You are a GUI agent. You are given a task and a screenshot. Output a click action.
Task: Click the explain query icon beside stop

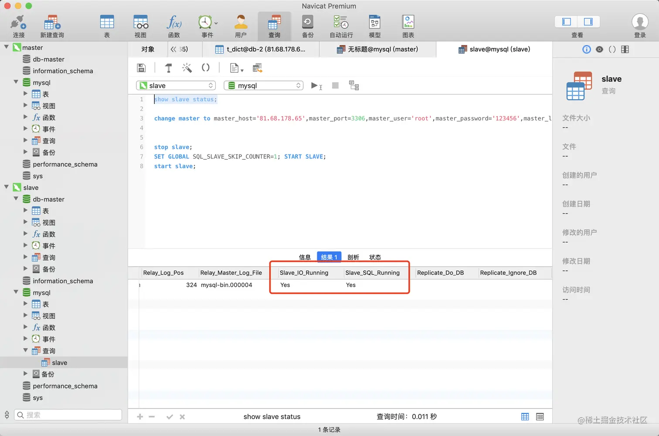pyautogui.click(x=354, y=86)
